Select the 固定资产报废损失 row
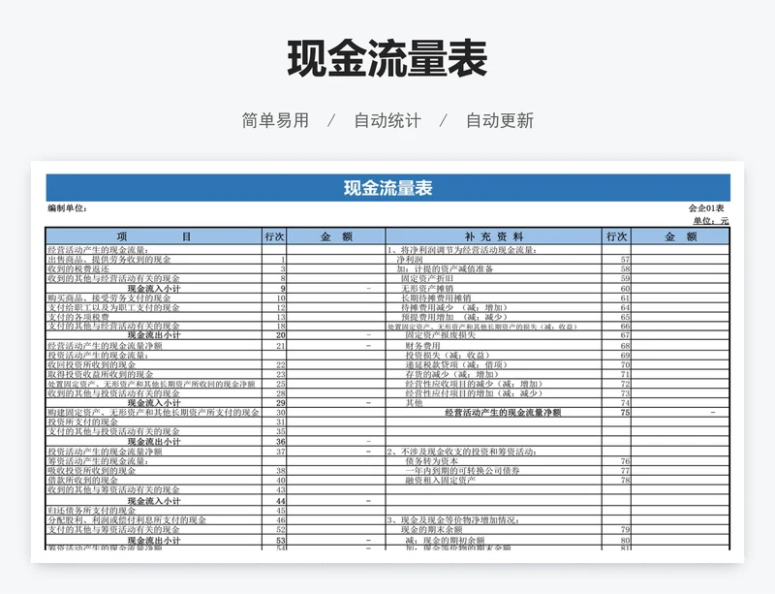Viewport: 775px width, 594px height. coord(441,335)
